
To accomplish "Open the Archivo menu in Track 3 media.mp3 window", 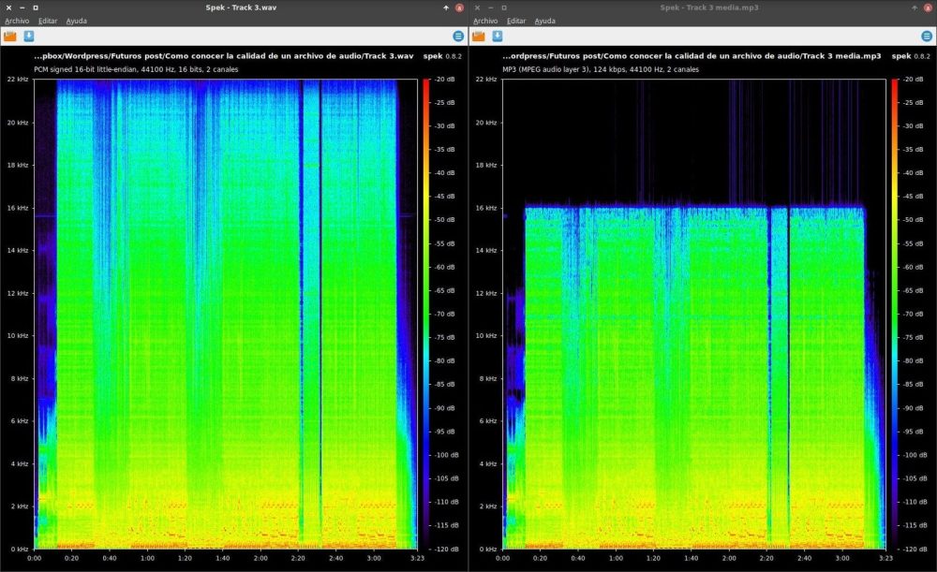I will (x=485, y=21).
